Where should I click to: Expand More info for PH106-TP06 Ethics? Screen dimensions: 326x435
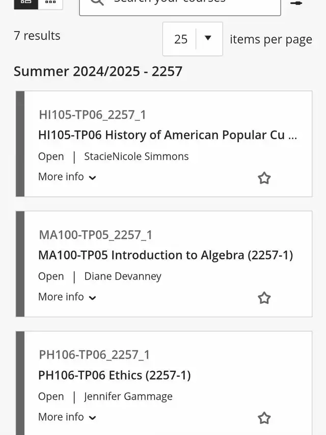click(x=67, y=417)
